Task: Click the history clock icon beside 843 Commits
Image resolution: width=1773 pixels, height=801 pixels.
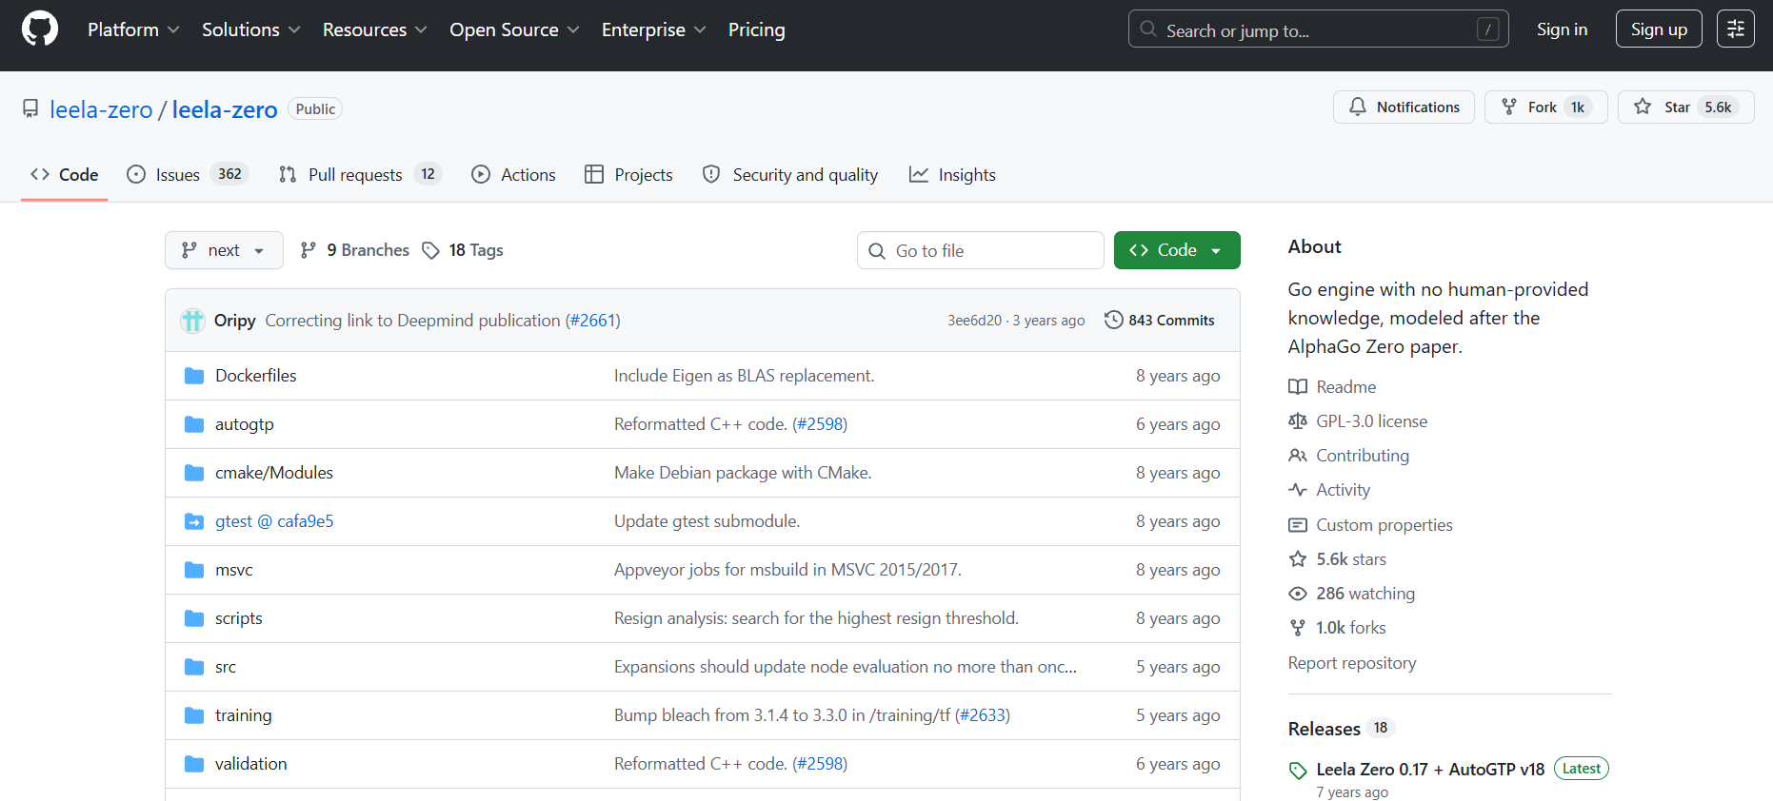Action: pos(1114,320)
